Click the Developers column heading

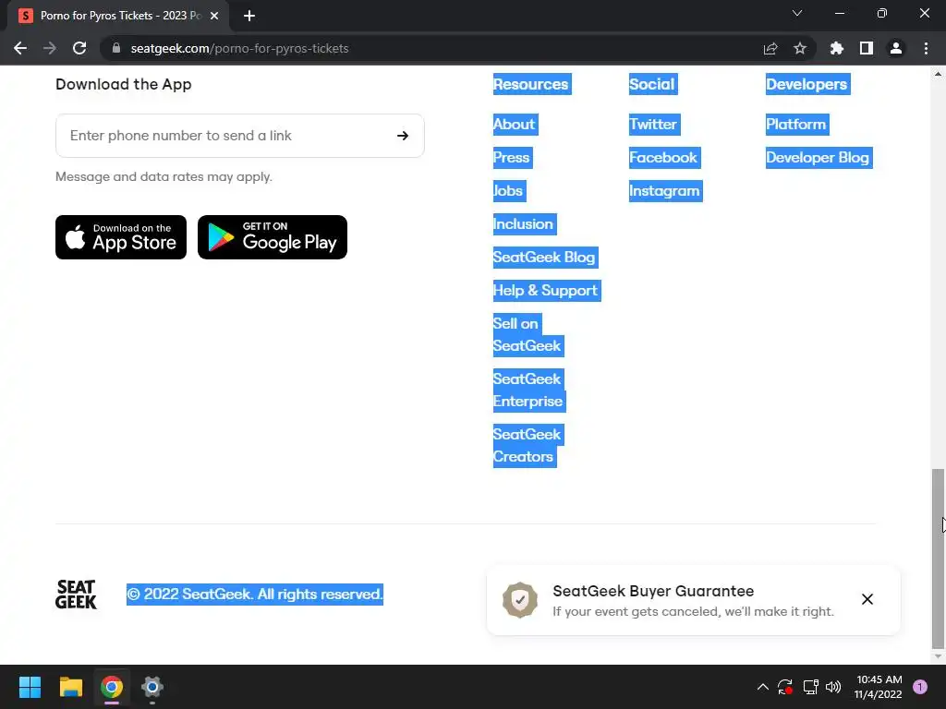tap(807, 84)
